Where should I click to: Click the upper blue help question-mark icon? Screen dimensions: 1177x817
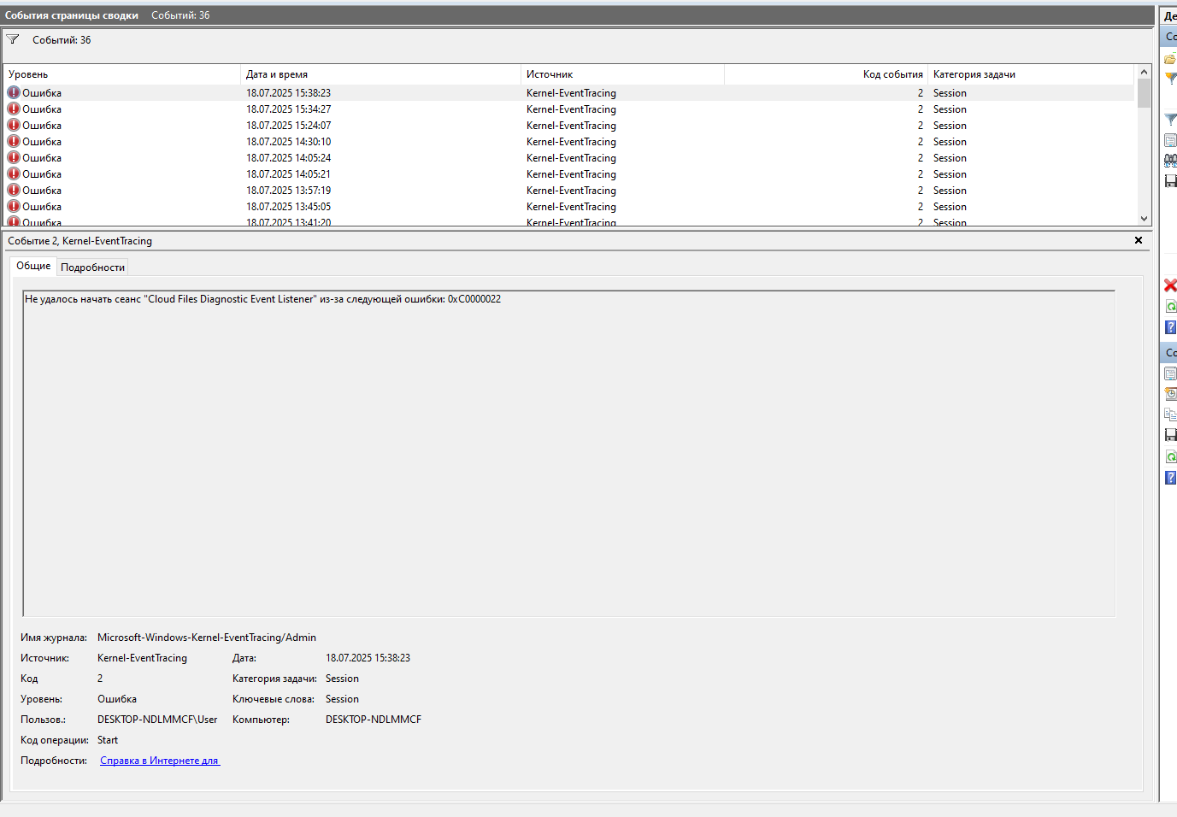[1170, 327]
